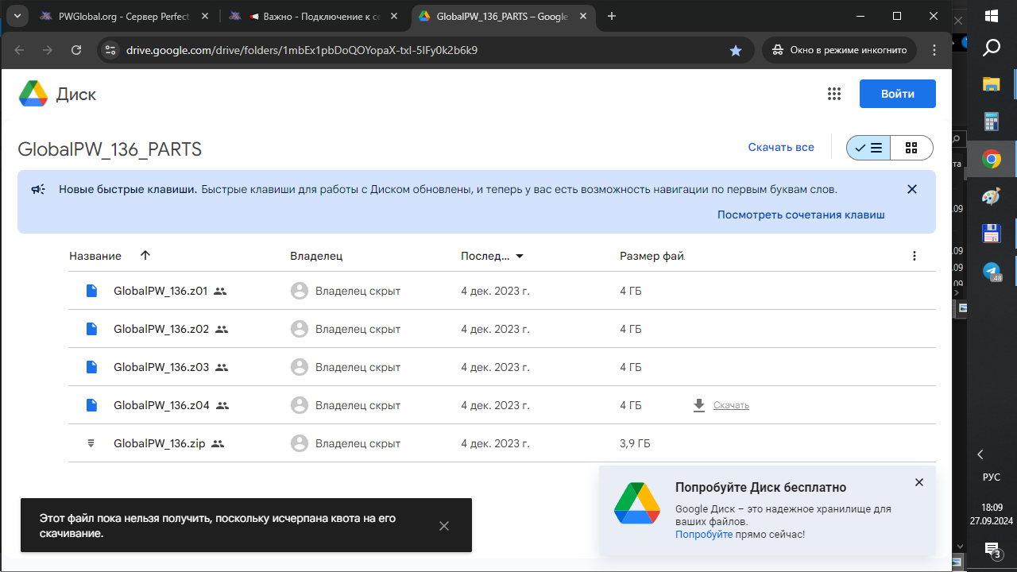The width and height of the screenshot is (1017, 572).
Task: Select file GlobalPW_136.z03
Action: tap(501, 367)
